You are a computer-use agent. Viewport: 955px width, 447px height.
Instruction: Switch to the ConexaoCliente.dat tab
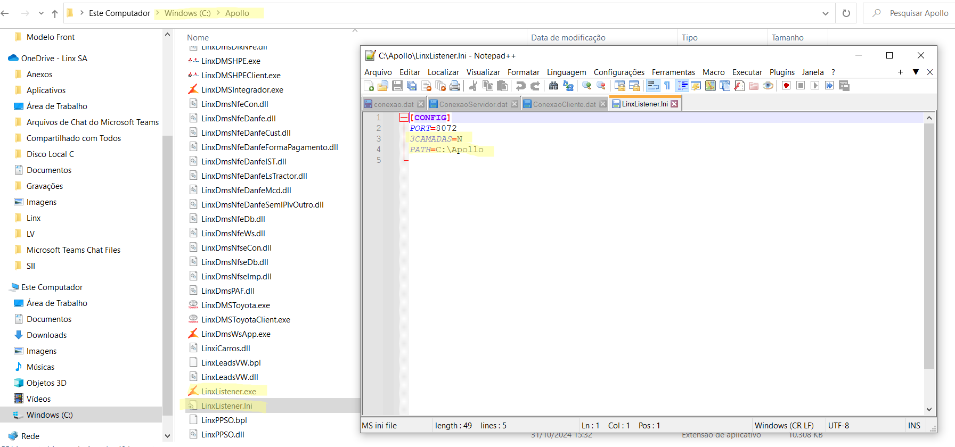click(564, 104)
